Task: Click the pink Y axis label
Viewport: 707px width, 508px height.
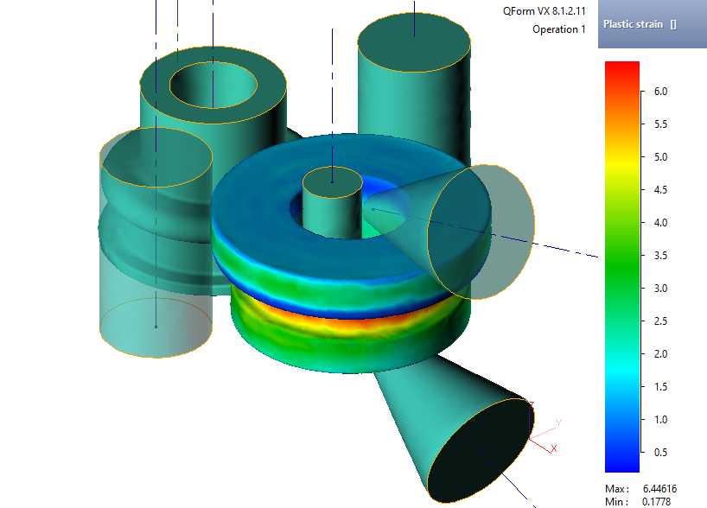Action: pos(559,422)
